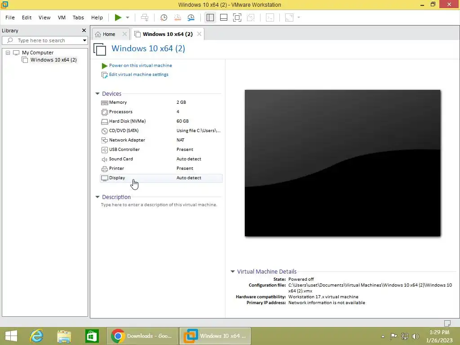Screen dimensions: 460x345
Task: Click the 2 GB memory value
Action: point(181,102)
